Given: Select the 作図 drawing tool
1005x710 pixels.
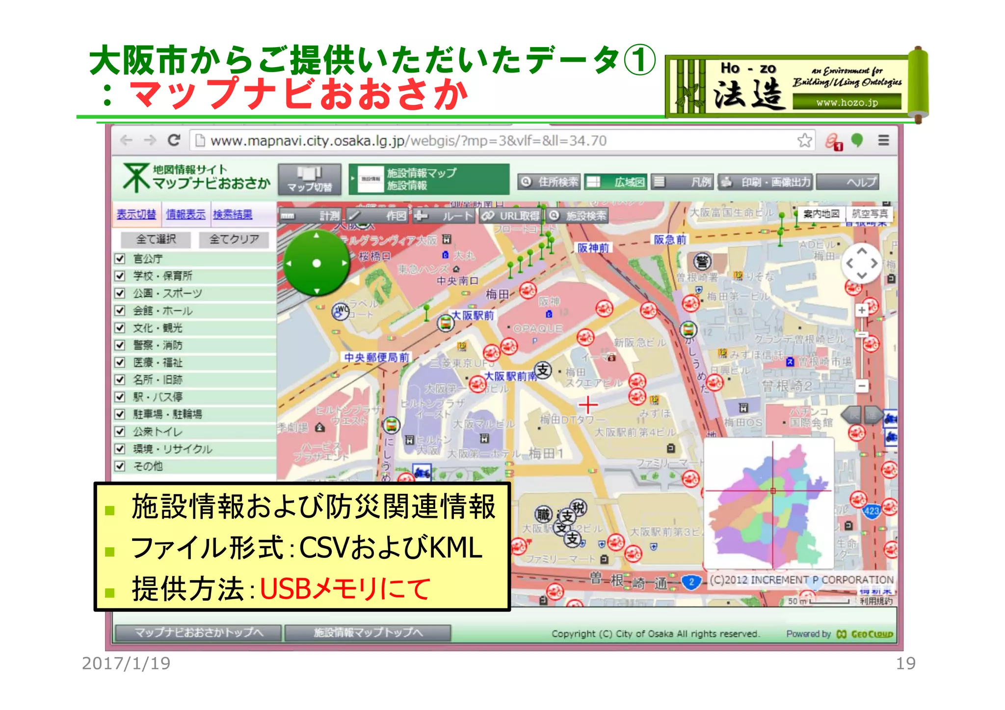Looking at the screenshot, I should pos(377,216).
